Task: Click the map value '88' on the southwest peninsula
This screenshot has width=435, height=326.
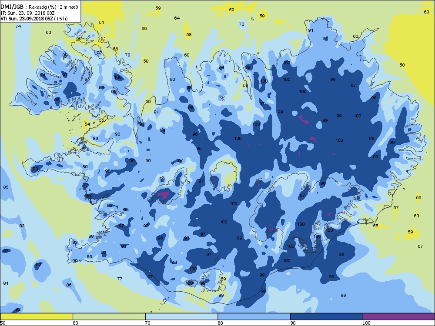Action: tap(91, 236)
